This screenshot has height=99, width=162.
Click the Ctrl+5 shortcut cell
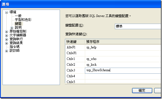pos(75,81)
